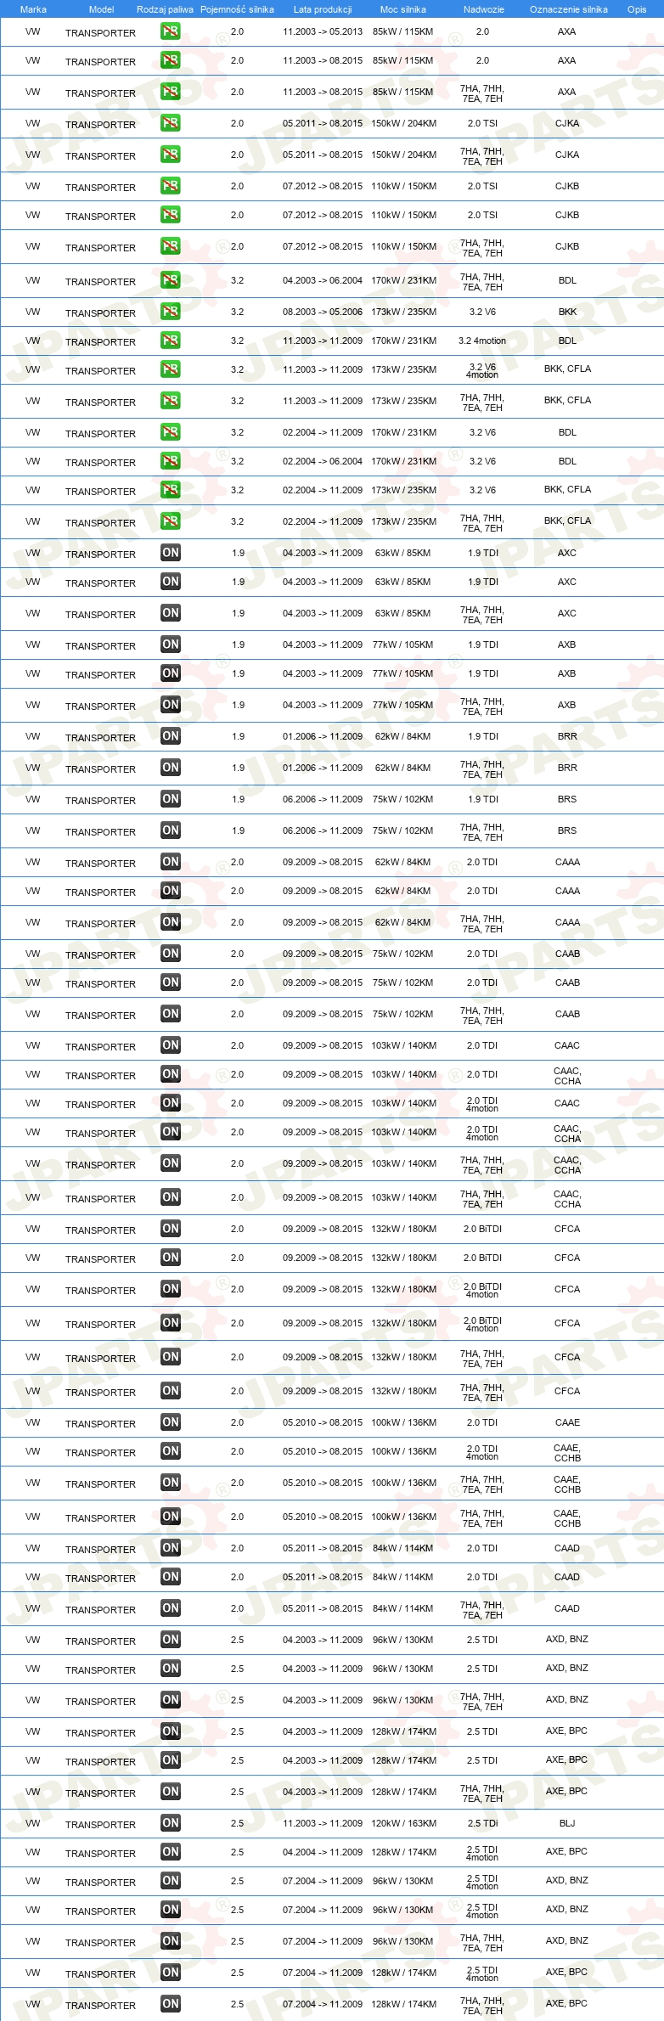664x2021 pixels.
Task: Click ON icon in BRR 7HA, 7HH row
Action: tap(170, 768)
